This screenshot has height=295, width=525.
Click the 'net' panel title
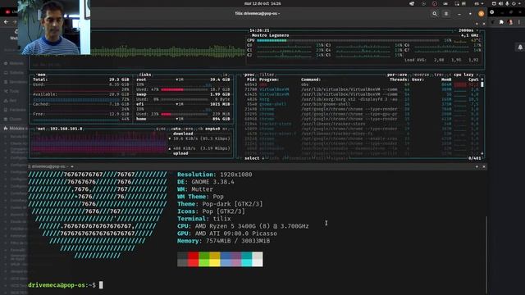[x=41, y=129]
